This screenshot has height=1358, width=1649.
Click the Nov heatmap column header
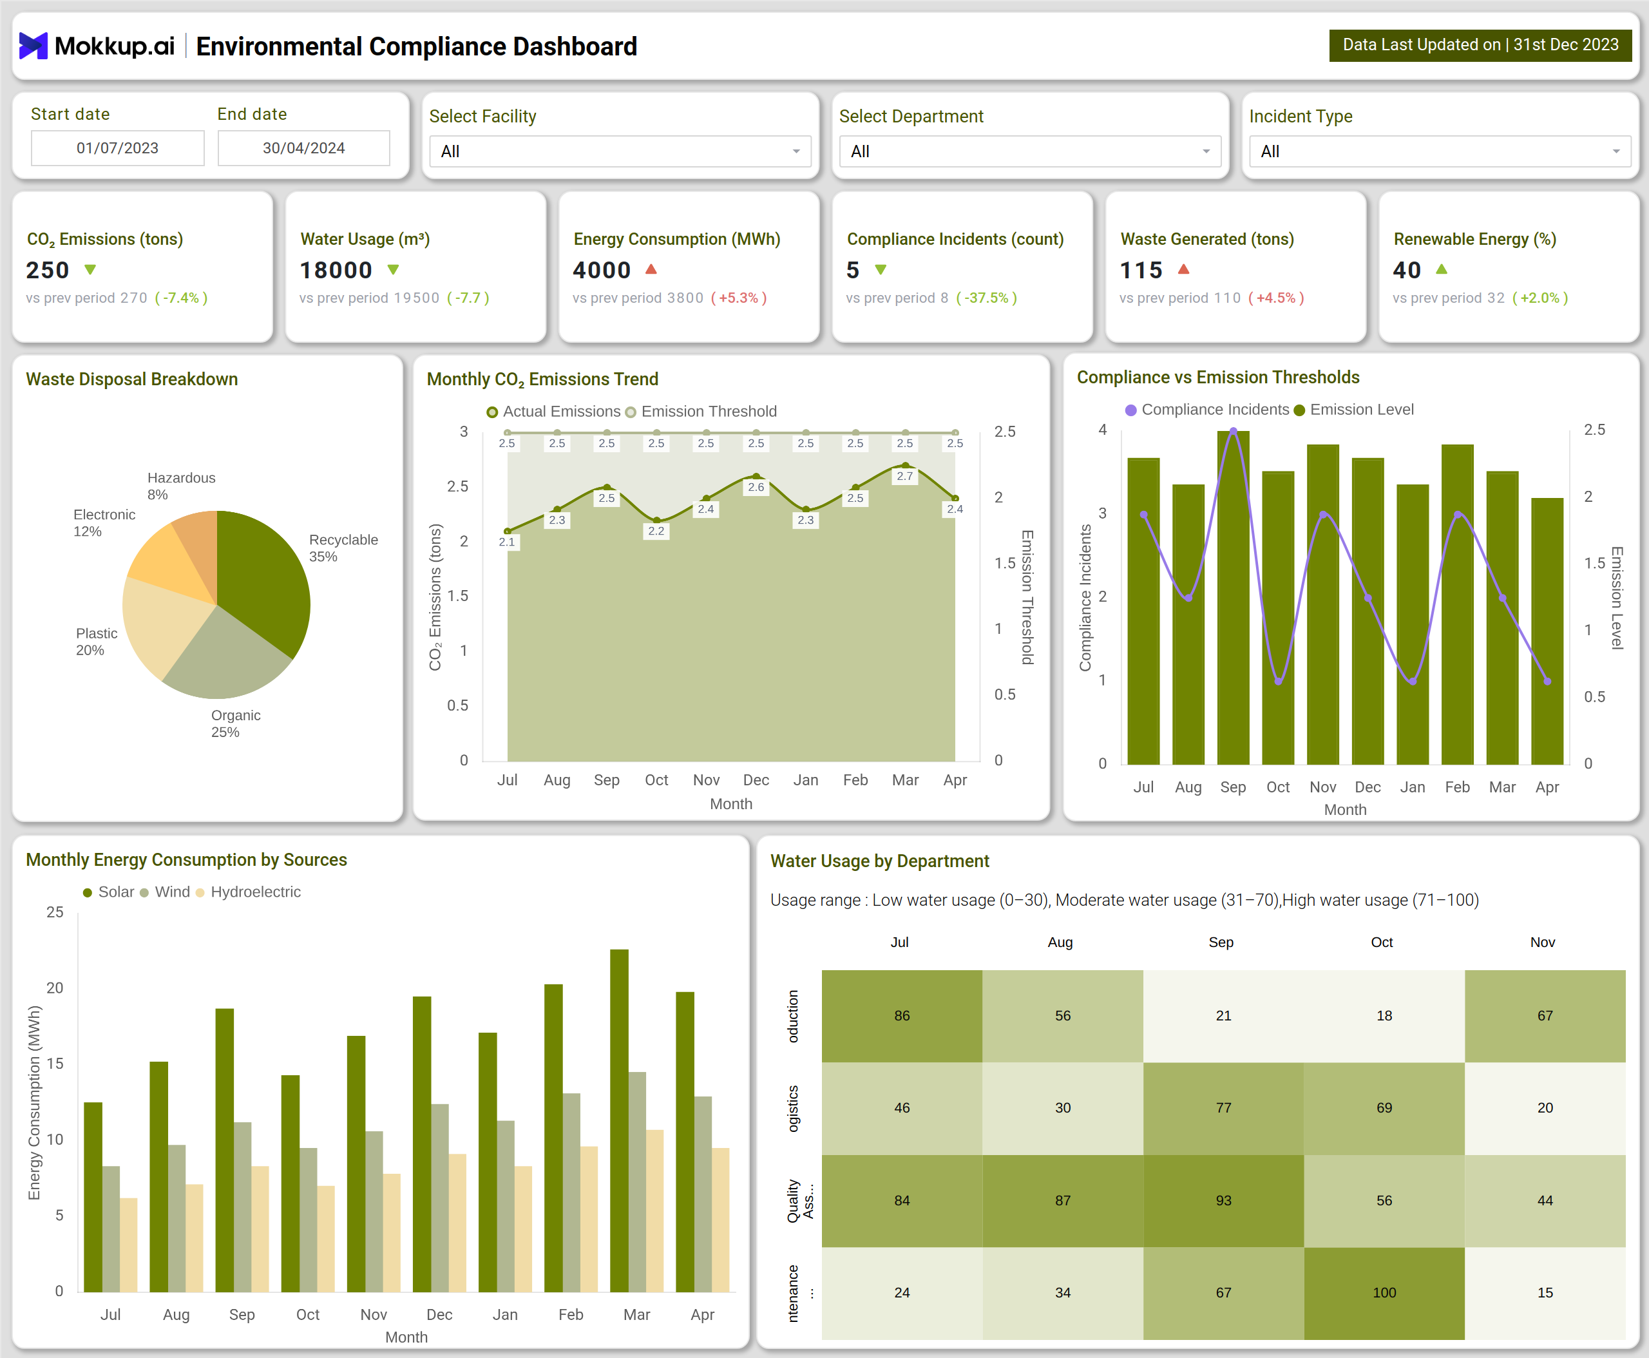[x=1543, y=942]
